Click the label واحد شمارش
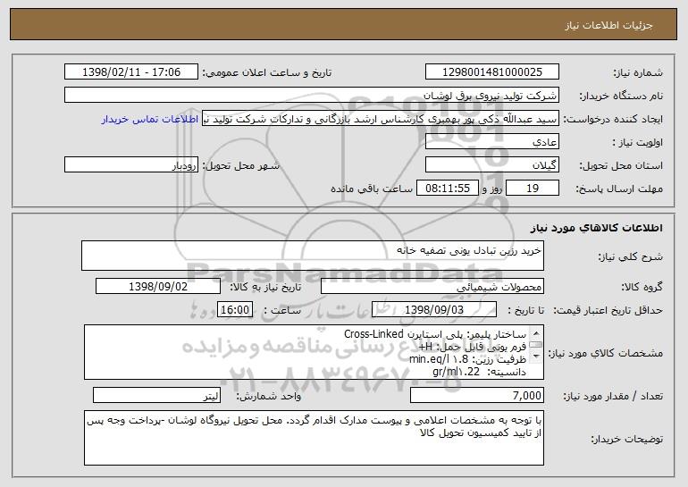 [269, 396]
